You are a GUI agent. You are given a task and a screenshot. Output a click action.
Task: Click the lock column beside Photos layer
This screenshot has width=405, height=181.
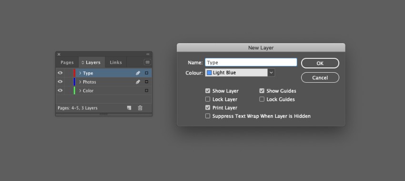point(69,82)
